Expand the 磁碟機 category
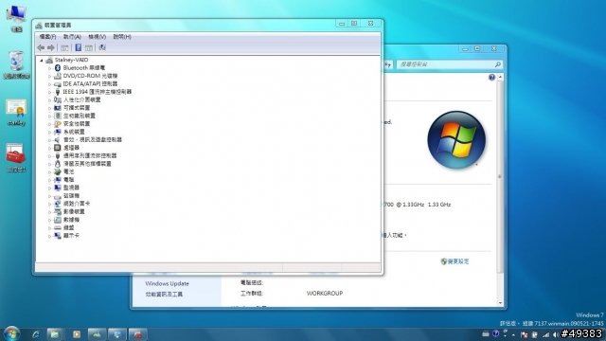 coord(49,196)
